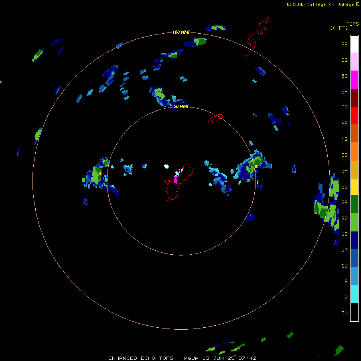Select the magenta legend swatch

[x=354, y=80]
